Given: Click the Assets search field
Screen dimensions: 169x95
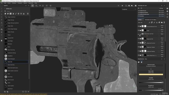Looking at the screenshot, I should [17, 11].
